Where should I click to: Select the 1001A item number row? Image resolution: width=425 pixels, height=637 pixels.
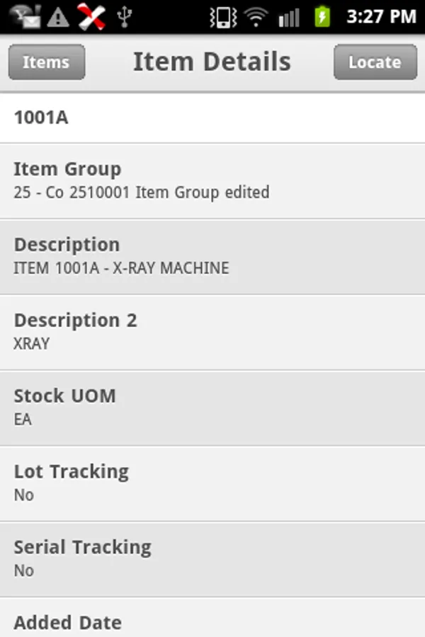click(212, 117)
